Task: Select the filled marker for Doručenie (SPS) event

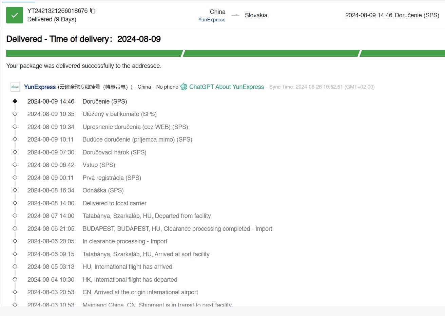Action: coord(15,101)
